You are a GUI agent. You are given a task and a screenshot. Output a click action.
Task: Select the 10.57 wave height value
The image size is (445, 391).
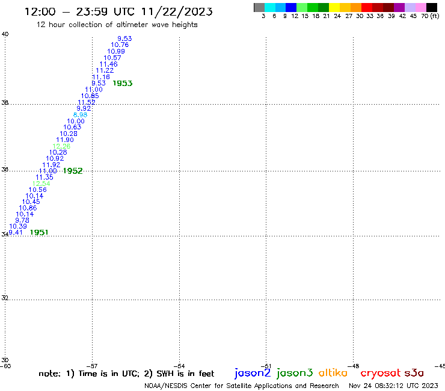point(112,58)
